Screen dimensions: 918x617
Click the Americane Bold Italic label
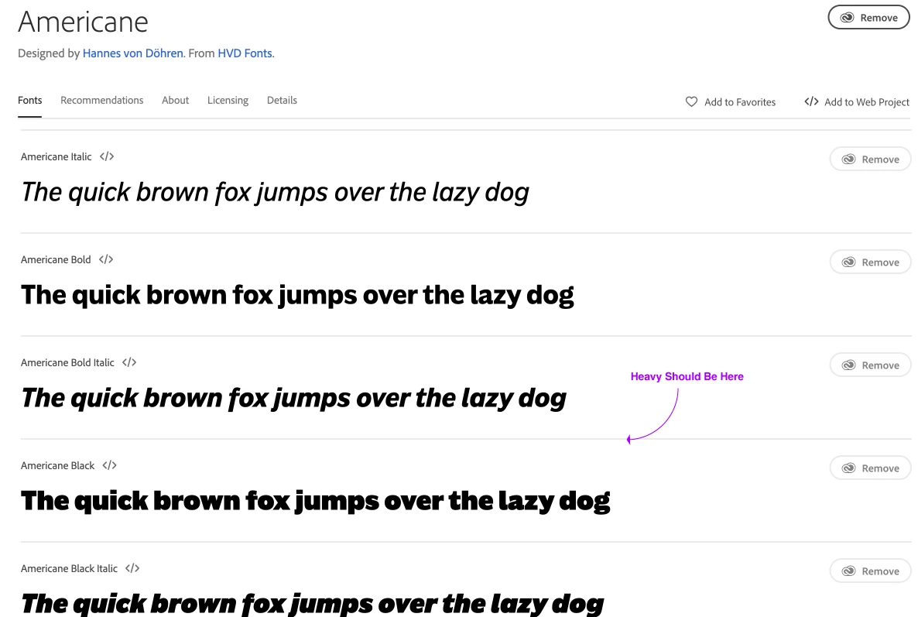coord(67,362)
